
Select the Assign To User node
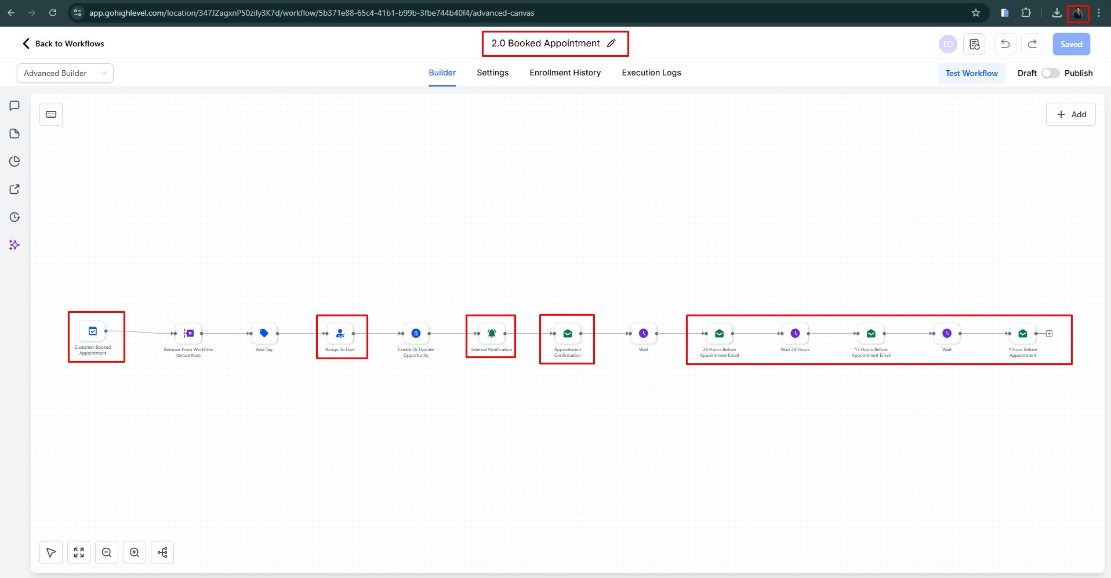pyautogui.click(x=340, y=333)
